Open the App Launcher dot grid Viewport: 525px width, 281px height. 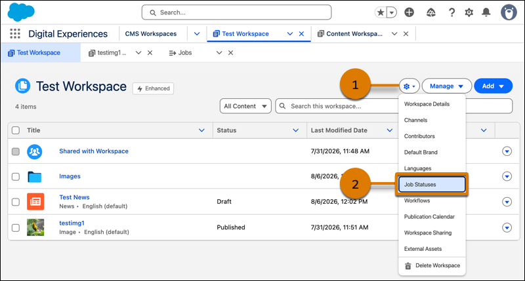(x=15, y=34)
